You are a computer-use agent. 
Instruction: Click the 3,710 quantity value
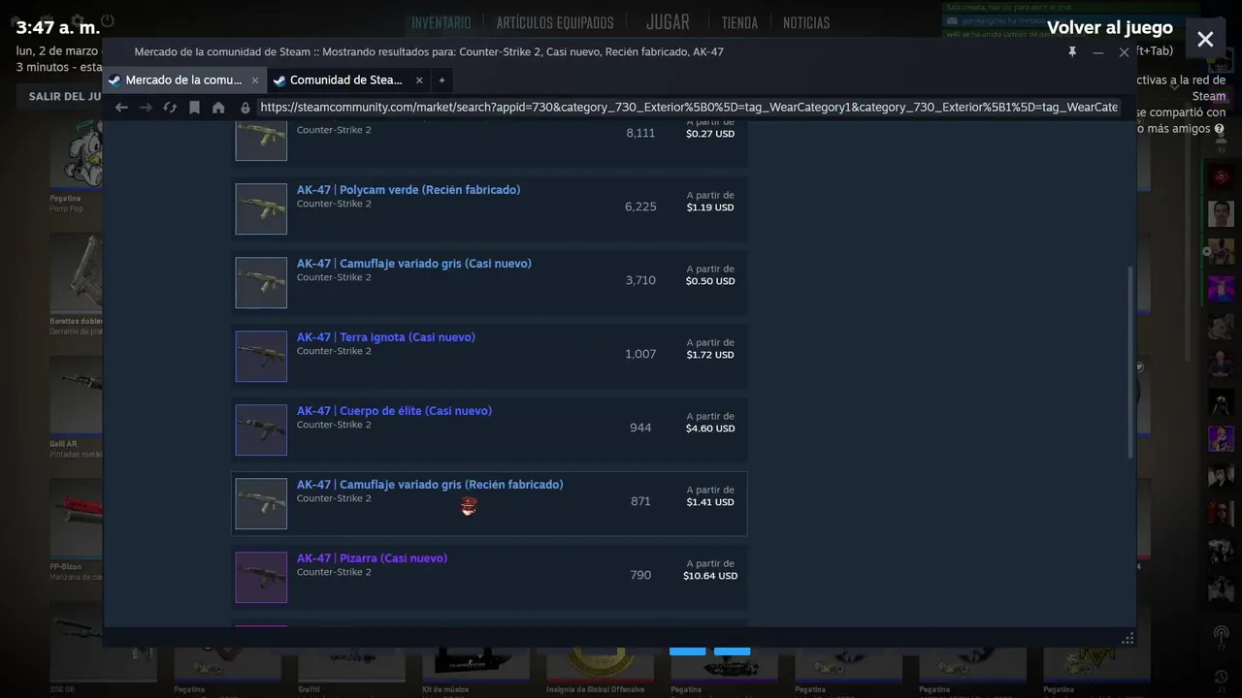640,280
